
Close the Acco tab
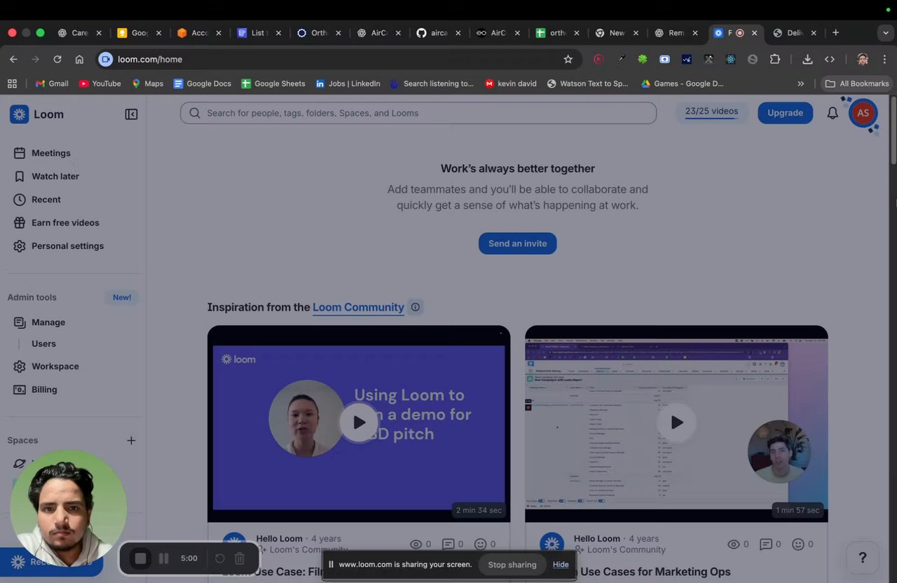tap(219, 33)
